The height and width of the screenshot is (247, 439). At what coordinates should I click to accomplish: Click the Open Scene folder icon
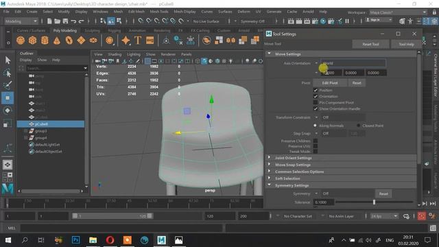(x=57, y=21)
